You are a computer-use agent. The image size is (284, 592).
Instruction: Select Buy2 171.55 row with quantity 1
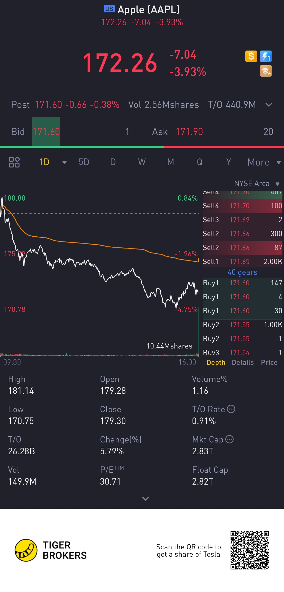click(x=242, y=339)
